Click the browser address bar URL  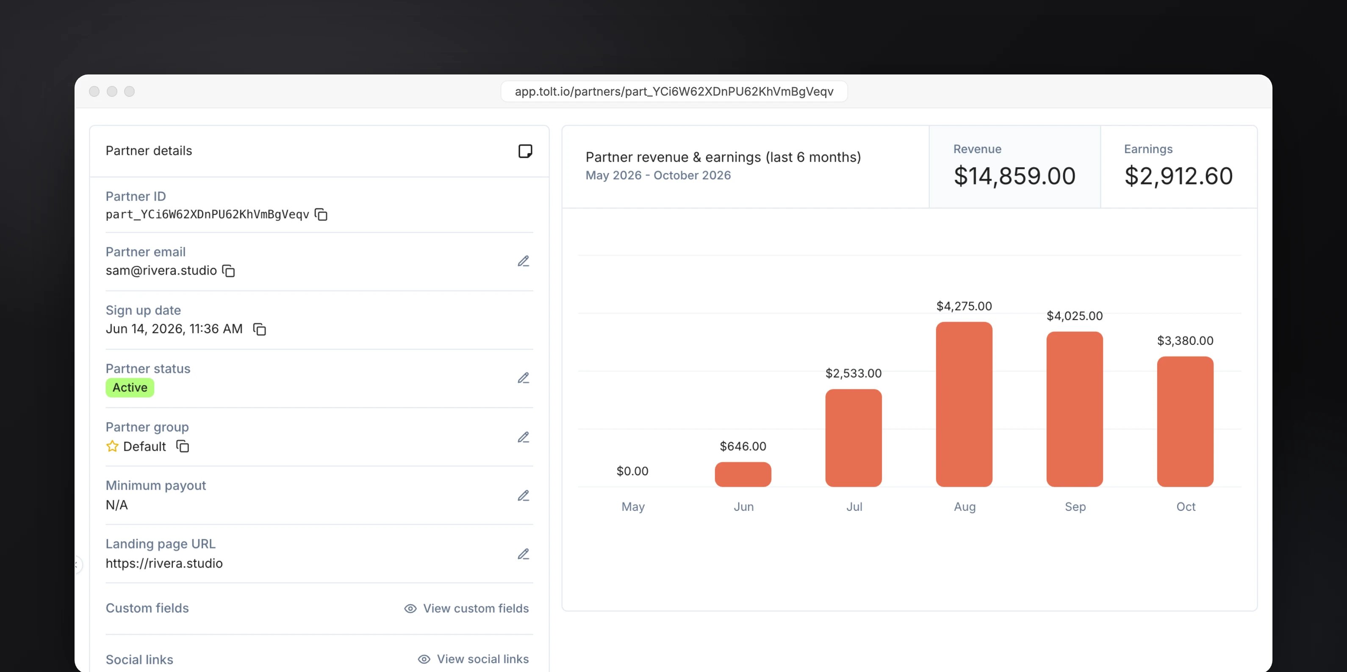[x=674, y=91]
